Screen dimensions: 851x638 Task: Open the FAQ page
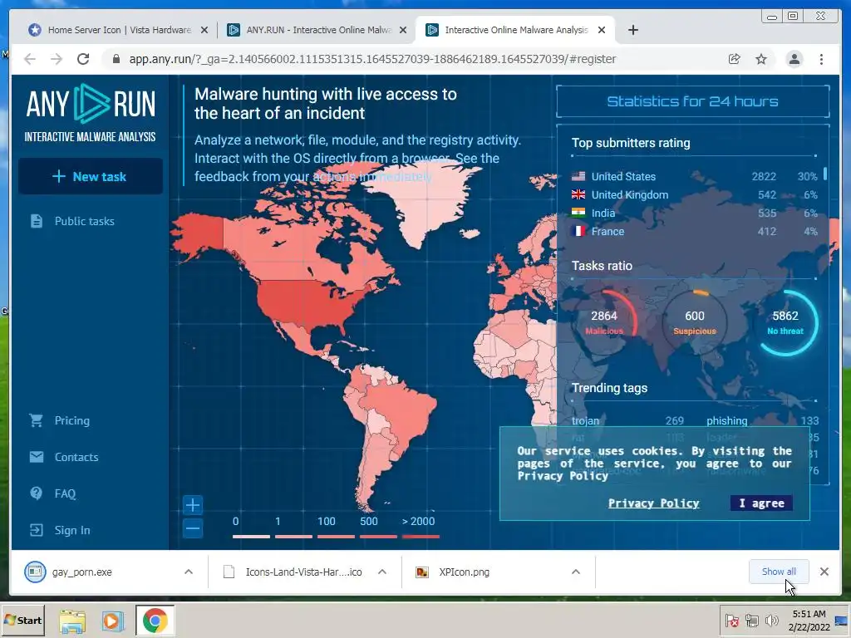[65, 493]
